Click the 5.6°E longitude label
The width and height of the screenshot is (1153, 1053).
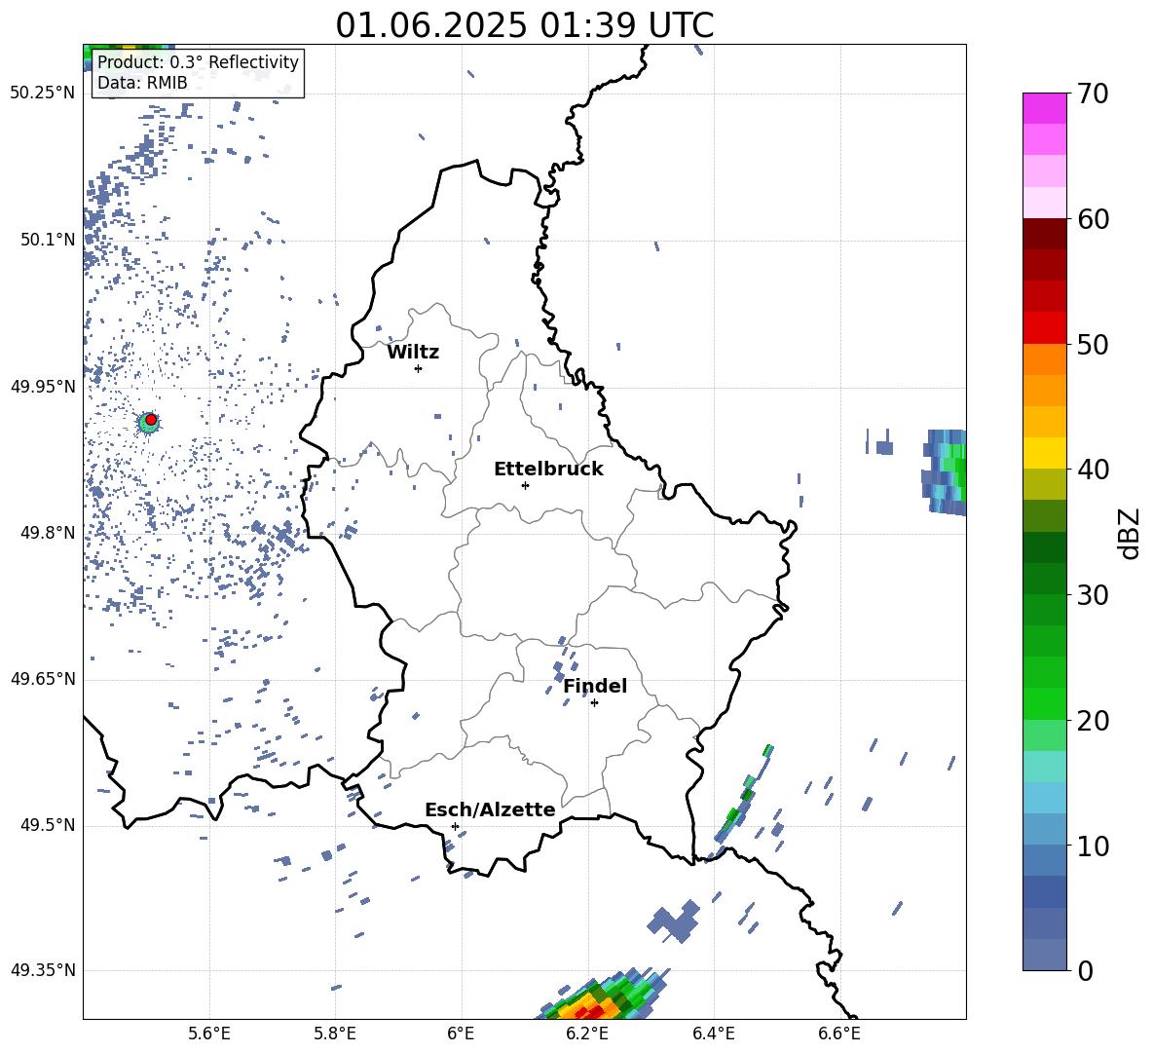pyautogui.click(x=209, y=1034)
